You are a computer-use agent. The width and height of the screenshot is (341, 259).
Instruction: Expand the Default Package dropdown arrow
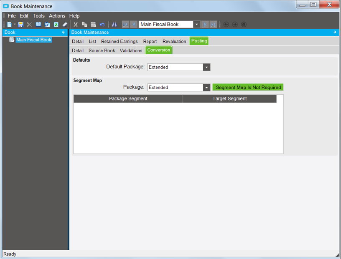tap(206, 67)
